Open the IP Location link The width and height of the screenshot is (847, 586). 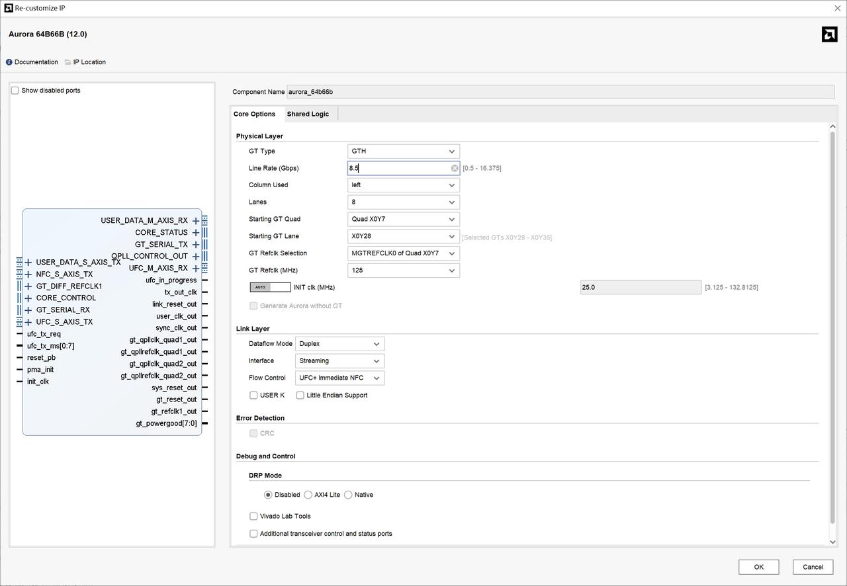(89, 62)
